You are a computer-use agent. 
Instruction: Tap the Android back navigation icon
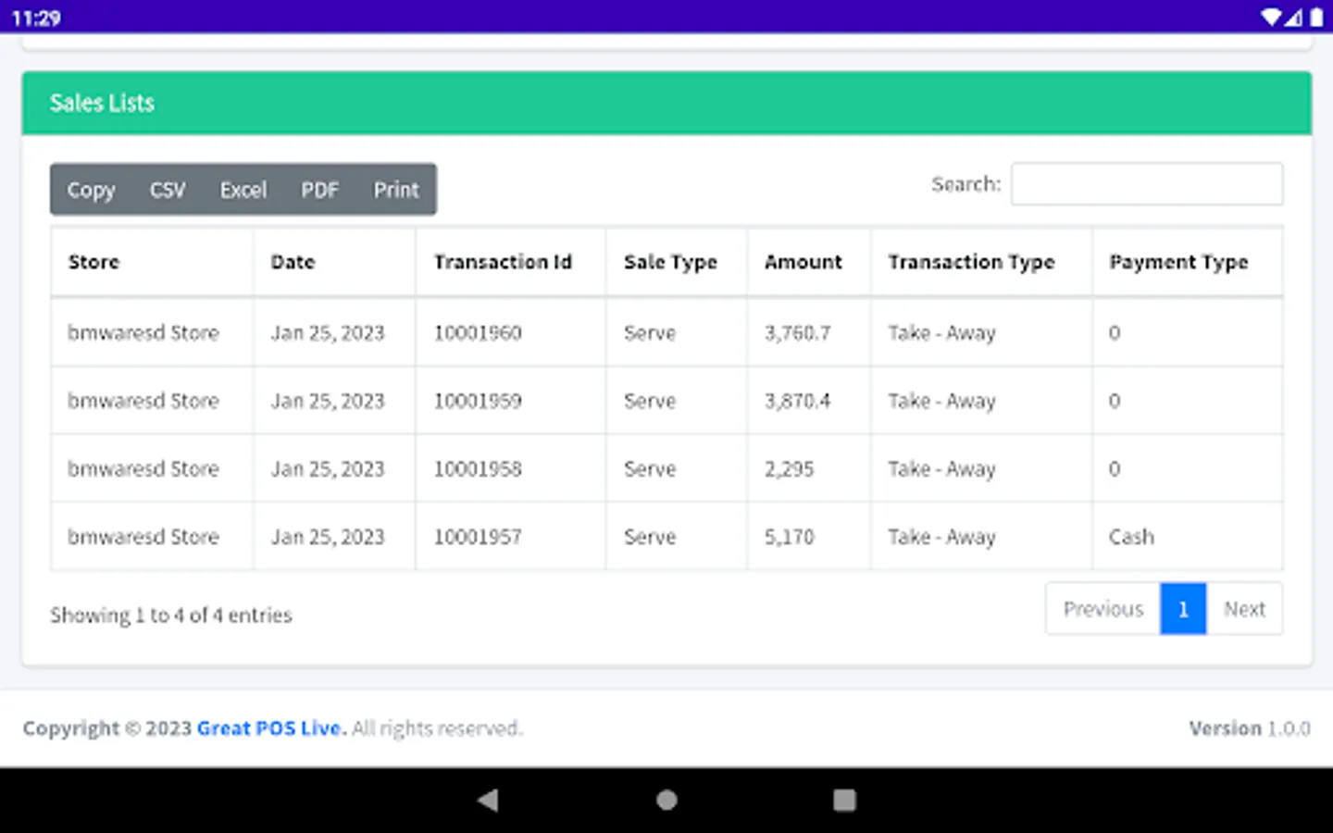tap(488, 800)
